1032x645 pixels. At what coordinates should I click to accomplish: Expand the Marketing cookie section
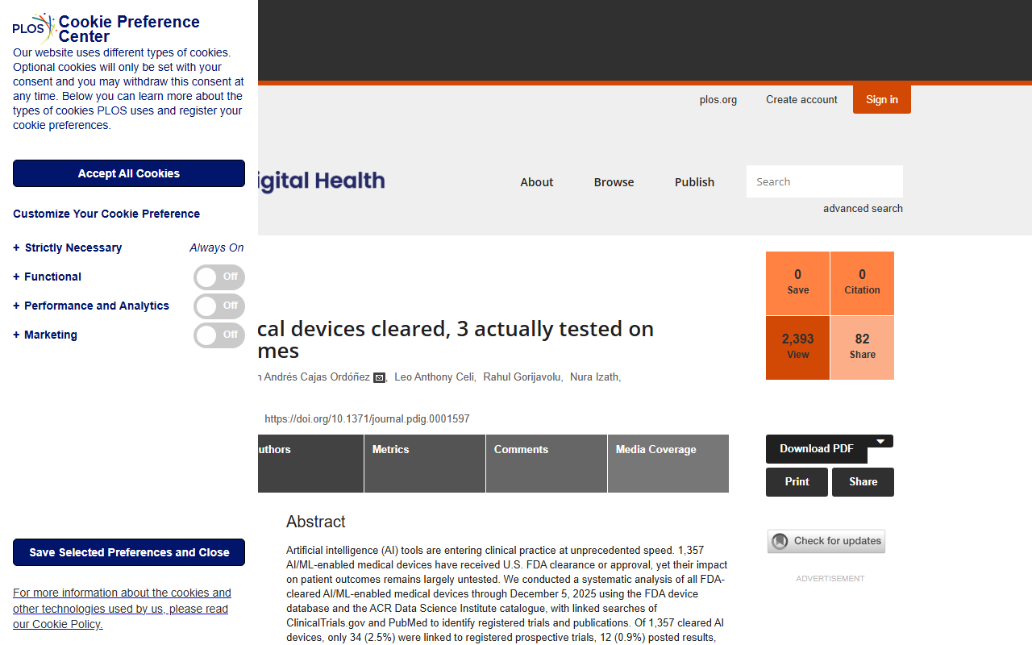[45, 335]
